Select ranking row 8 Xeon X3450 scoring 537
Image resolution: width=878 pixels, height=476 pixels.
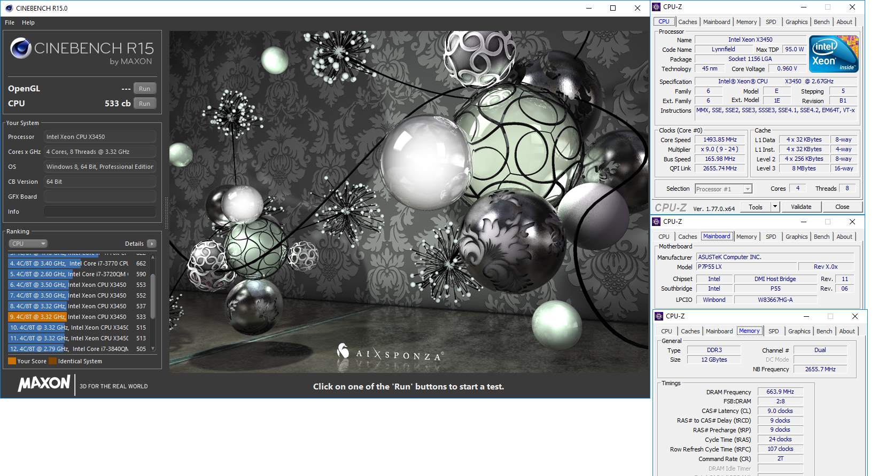coord(78,306)
